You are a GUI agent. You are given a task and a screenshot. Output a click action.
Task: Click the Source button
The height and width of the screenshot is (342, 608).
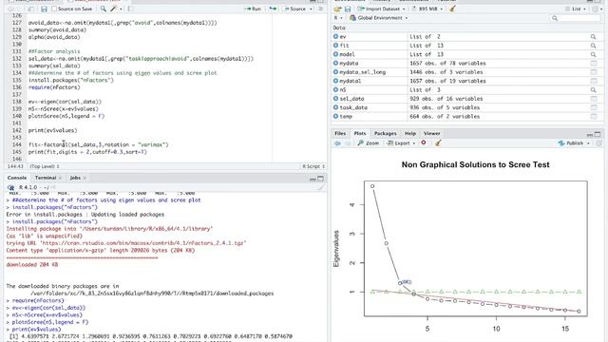[294, 9]
